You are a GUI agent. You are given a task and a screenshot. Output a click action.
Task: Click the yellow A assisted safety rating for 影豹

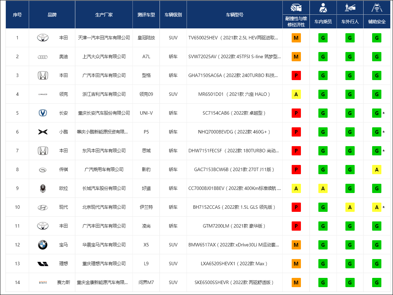click(x=377, y=170)
